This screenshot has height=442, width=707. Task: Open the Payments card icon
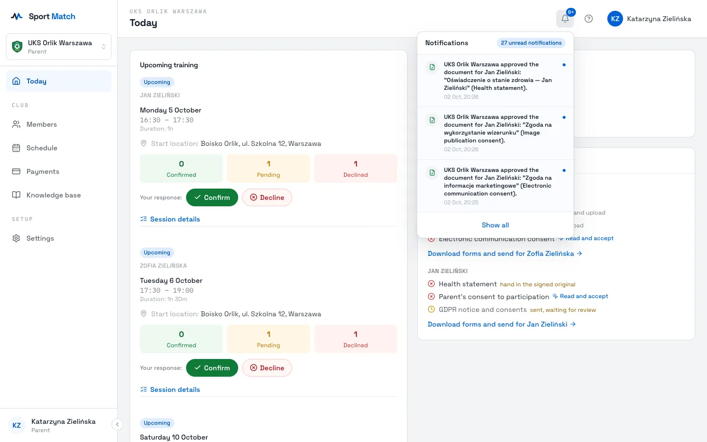[x=16, y=171]
